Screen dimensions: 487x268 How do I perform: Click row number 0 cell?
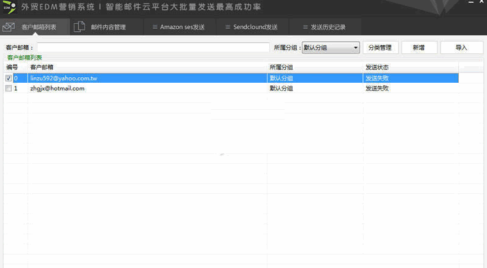pos(16,78)
